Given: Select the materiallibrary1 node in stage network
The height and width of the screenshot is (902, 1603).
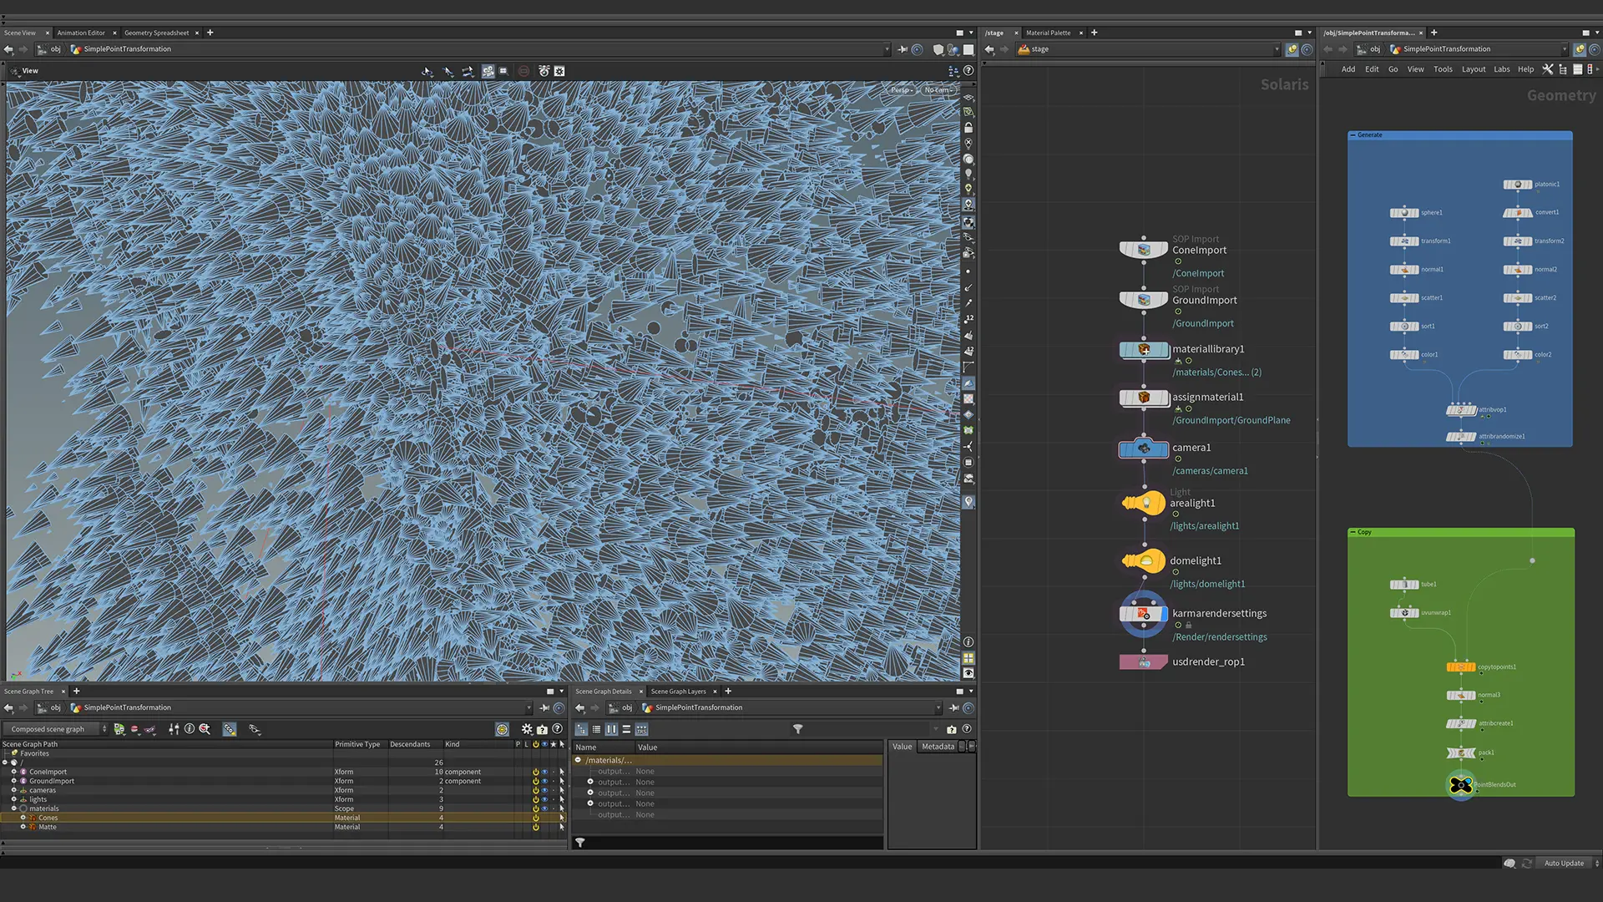Looking at the screenshot, I should (x=1144, y=349).
